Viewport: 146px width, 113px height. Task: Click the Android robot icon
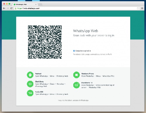(x=30, y=75)
